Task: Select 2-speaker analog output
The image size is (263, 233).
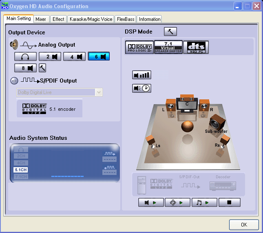Action: 50,56
